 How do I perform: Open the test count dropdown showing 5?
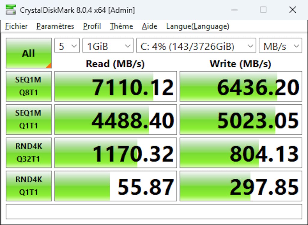[67, 46]
